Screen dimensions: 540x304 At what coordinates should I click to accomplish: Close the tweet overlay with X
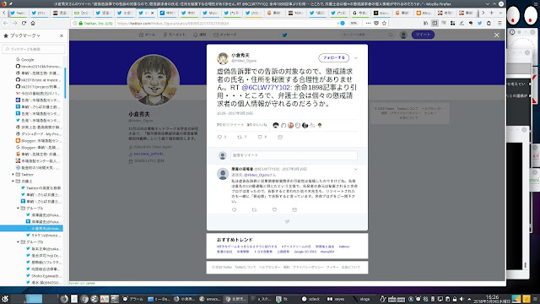click(x=497, y=35)
